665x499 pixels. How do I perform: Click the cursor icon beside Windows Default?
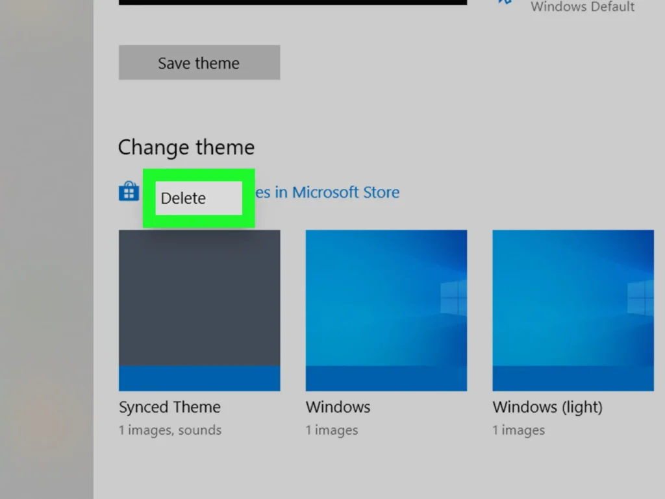pos(505,2)
